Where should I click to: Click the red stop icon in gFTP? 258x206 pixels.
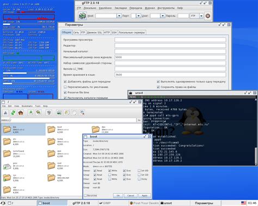click(x=208, y=16)
